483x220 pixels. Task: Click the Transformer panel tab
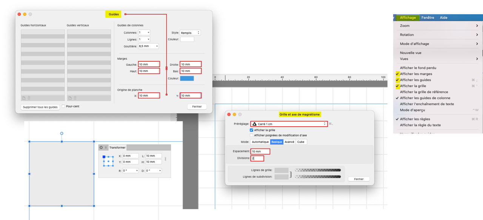(117, 147)
